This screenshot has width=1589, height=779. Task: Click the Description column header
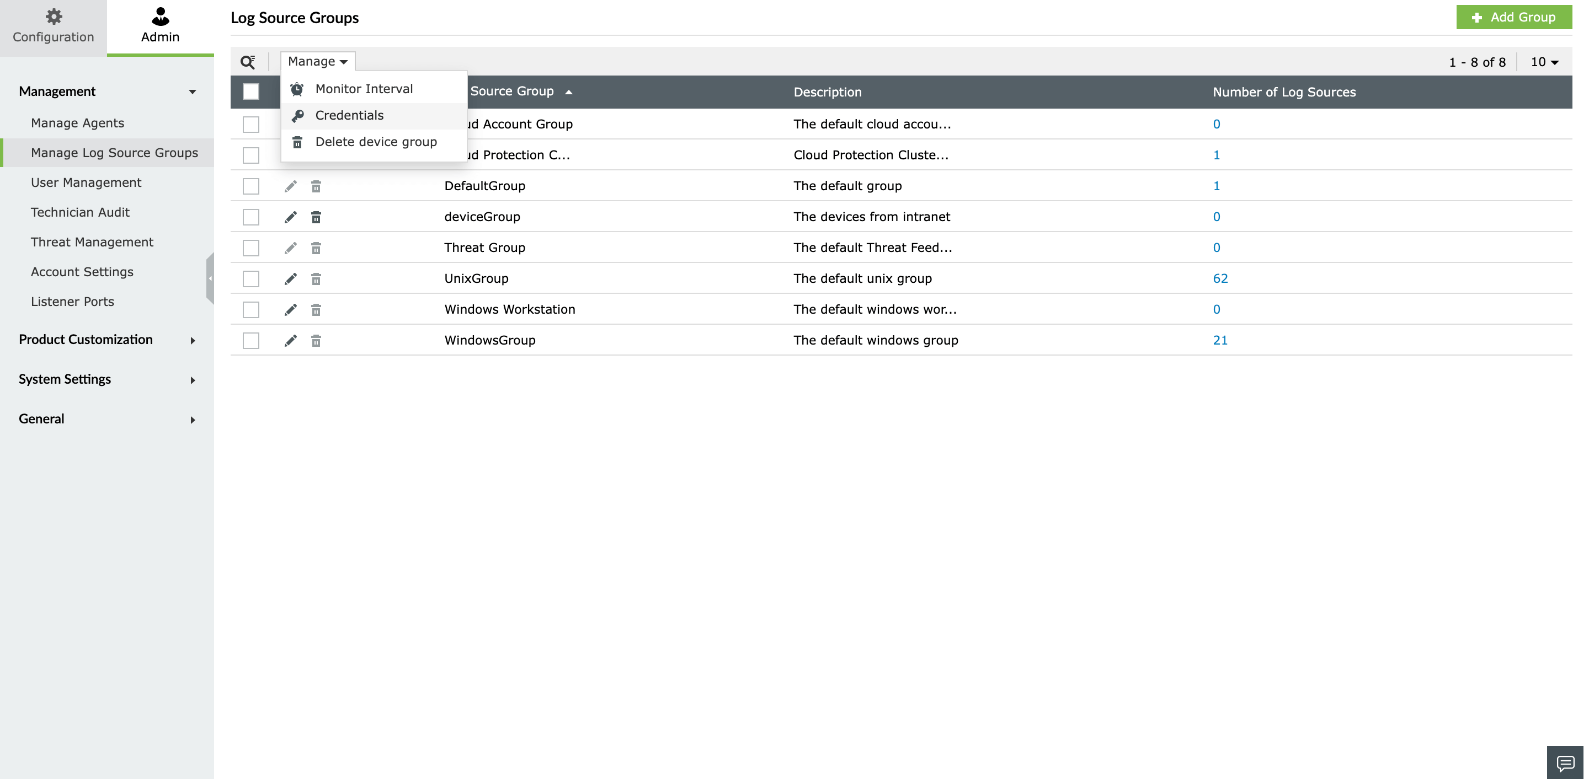pyautogui.click(x=828, y=92)
